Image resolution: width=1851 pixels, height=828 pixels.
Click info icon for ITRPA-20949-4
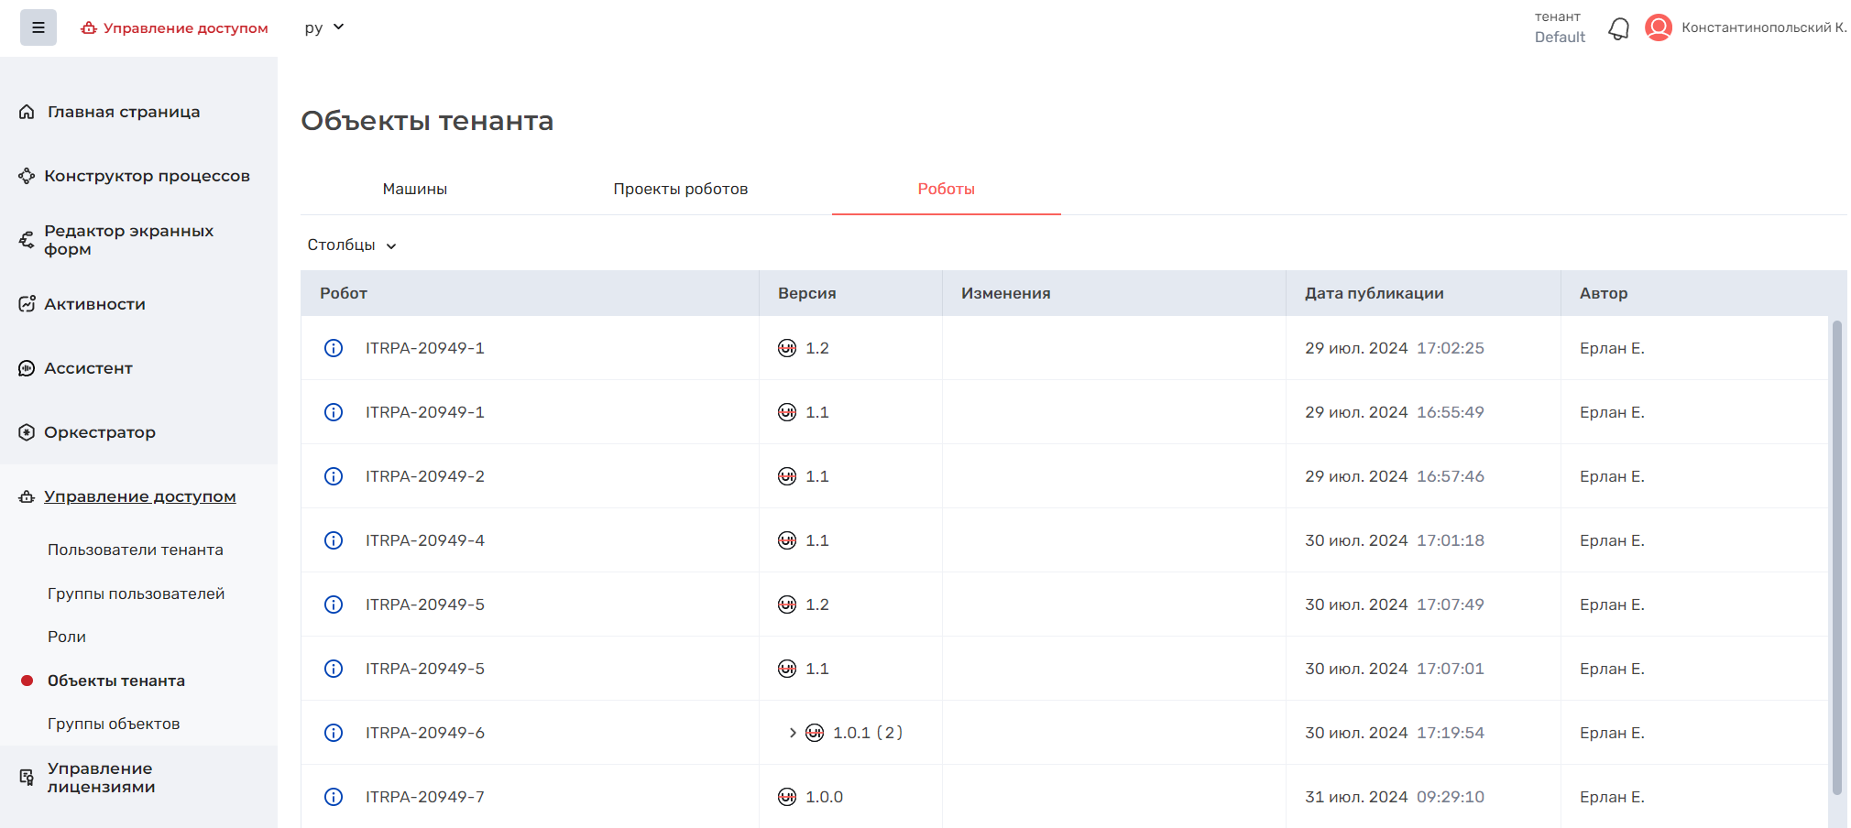(334, 540)
